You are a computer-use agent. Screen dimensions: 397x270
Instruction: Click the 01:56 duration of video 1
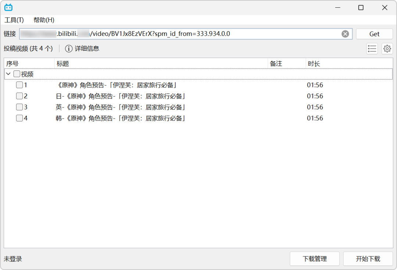[x=315, y=85]
